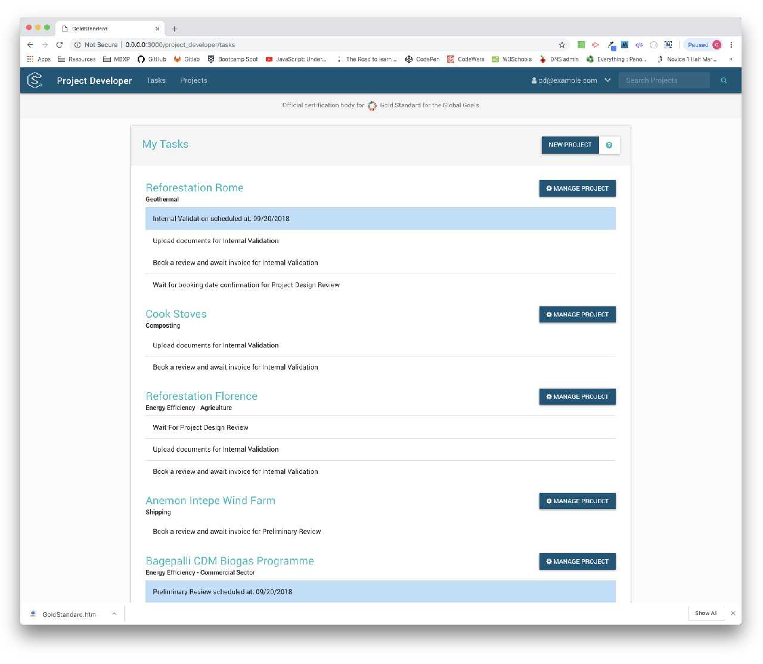Open the DNS admin bookmark
The width and height of the screenshot is (763, 664).
559,59
